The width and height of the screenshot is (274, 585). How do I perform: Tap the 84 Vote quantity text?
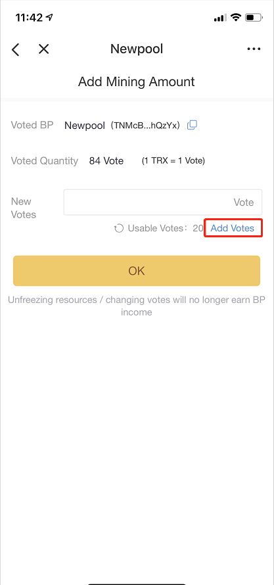pos(106,161)
